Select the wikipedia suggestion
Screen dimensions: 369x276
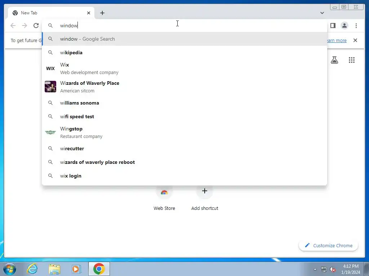(x=184, y=52)
